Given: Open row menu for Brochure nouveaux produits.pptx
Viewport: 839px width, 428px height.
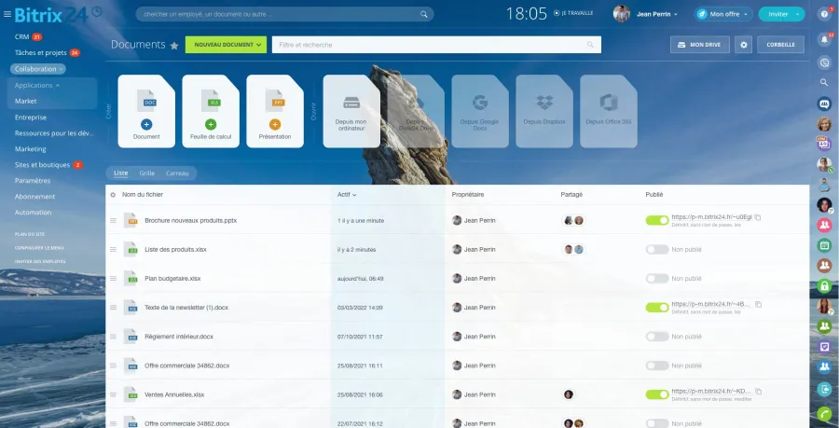Looking at the screenshot, I should click(113, 220).
